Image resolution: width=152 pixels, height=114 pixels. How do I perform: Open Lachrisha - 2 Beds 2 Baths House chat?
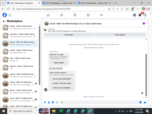(19, 35)
